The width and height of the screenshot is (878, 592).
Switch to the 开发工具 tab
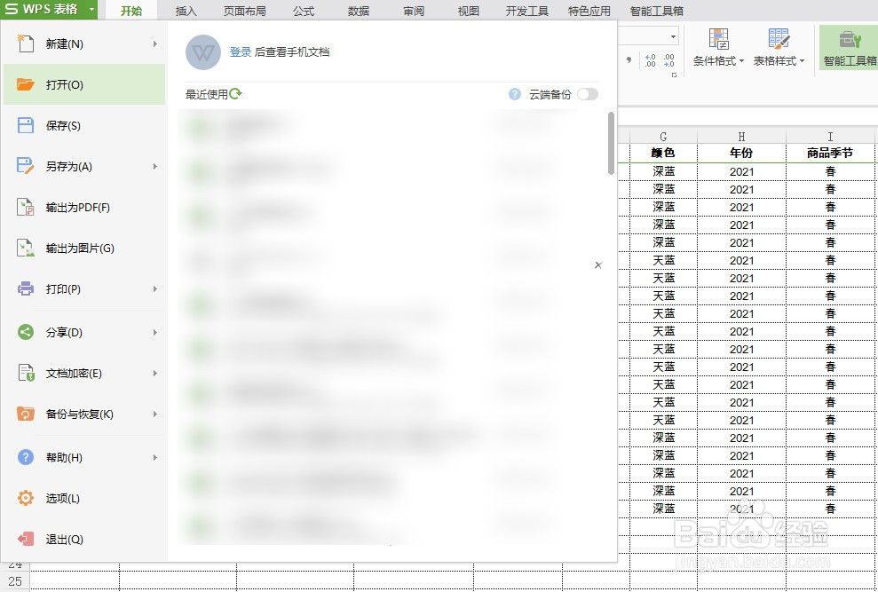pyautogui.click(x=527, y=11)
